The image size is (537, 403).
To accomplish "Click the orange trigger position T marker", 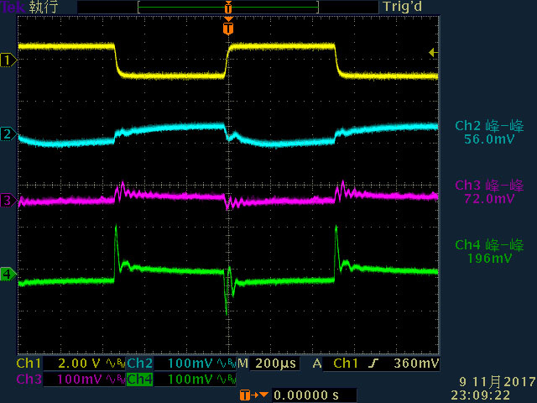I will pos(228,28).
